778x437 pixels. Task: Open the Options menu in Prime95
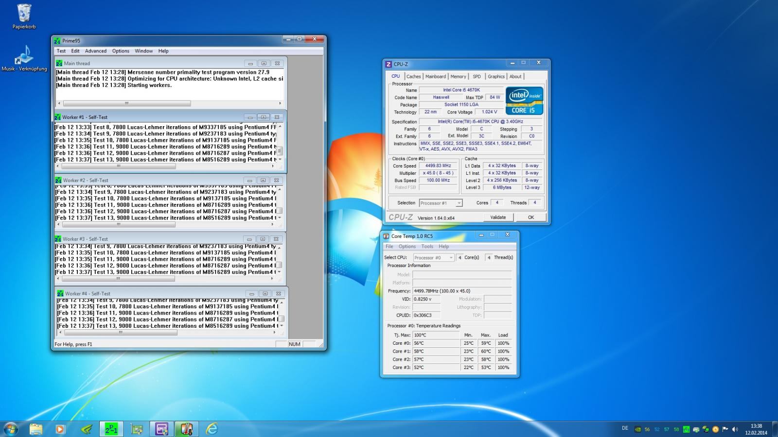[121, 50]
